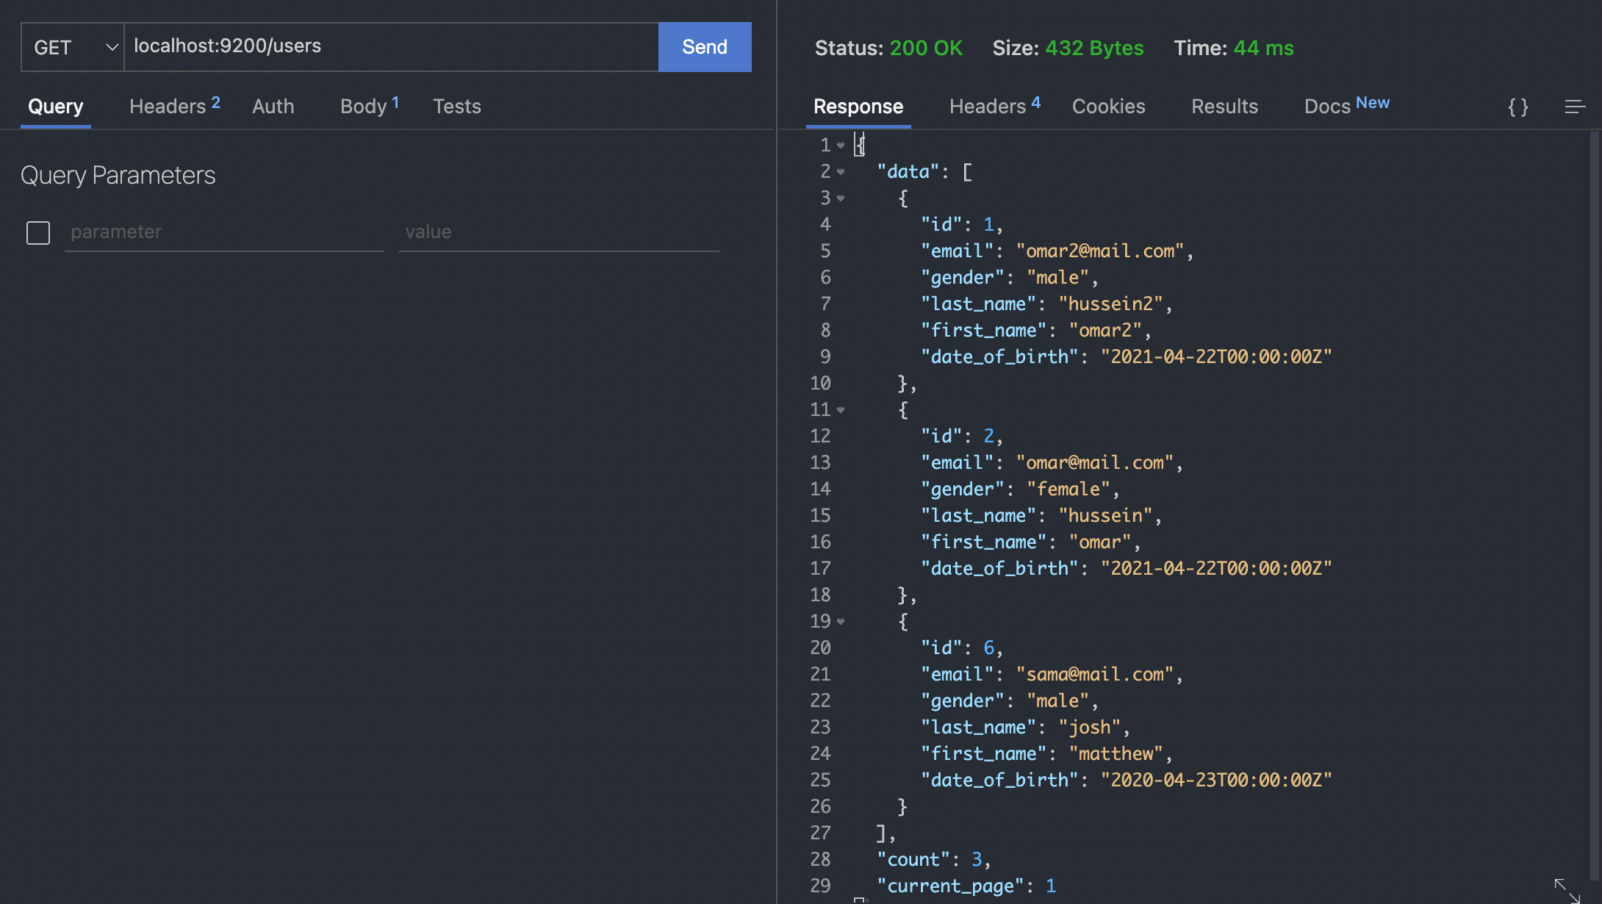
Task: Open the Body tab
Action: coord(370,106)
